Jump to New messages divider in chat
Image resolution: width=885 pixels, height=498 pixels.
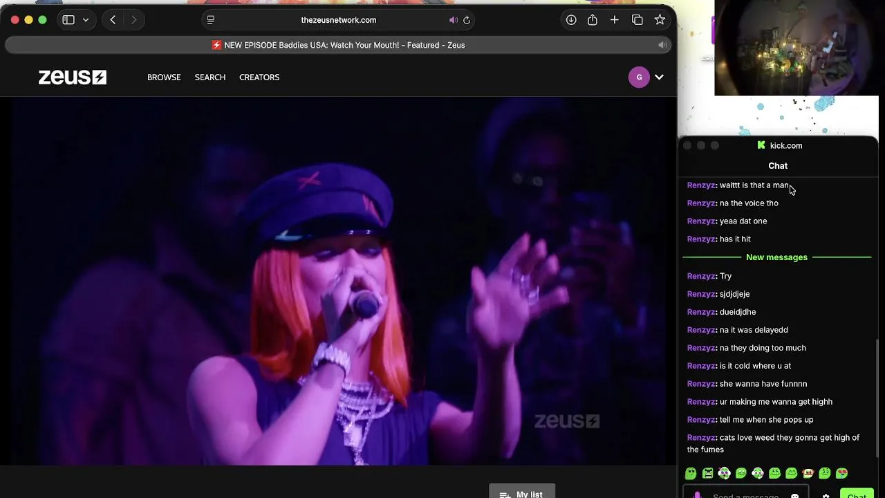pyautogui.click(x=776, y=257)
